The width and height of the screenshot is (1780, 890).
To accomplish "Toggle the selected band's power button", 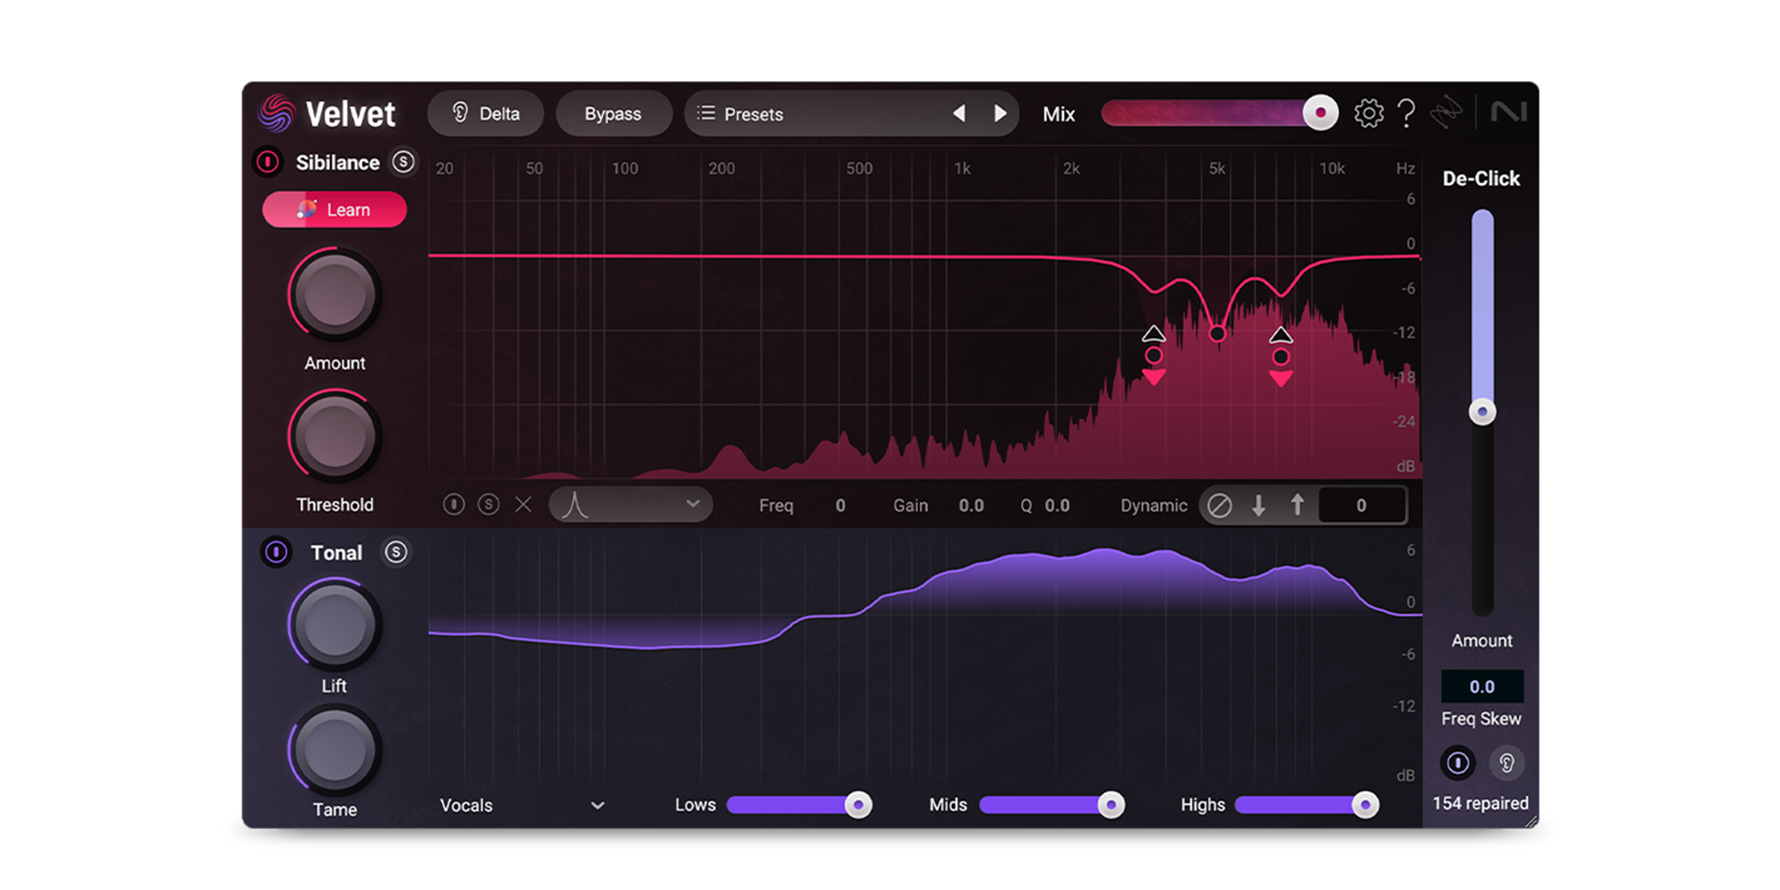I will 453,505.
